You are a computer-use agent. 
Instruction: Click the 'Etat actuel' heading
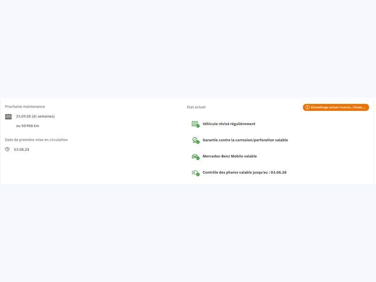(196, 107)
